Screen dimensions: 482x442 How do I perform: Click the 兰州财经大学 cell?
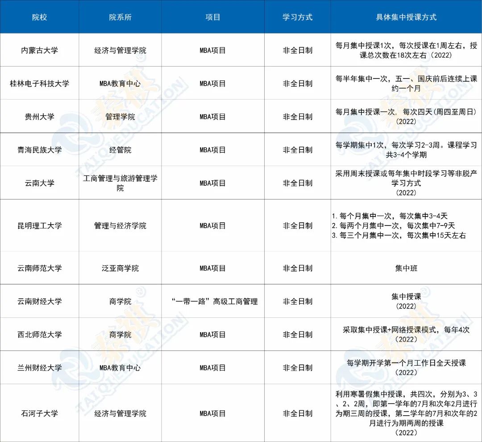pyautogui.click(x=39, y=367)
